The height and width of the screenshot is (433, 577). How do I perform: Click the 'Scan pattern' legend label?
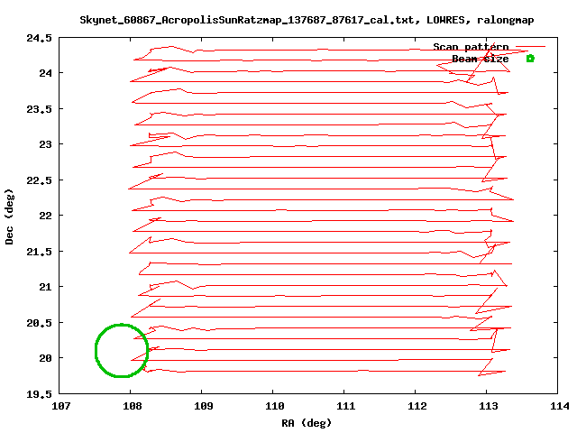point(471,47)
